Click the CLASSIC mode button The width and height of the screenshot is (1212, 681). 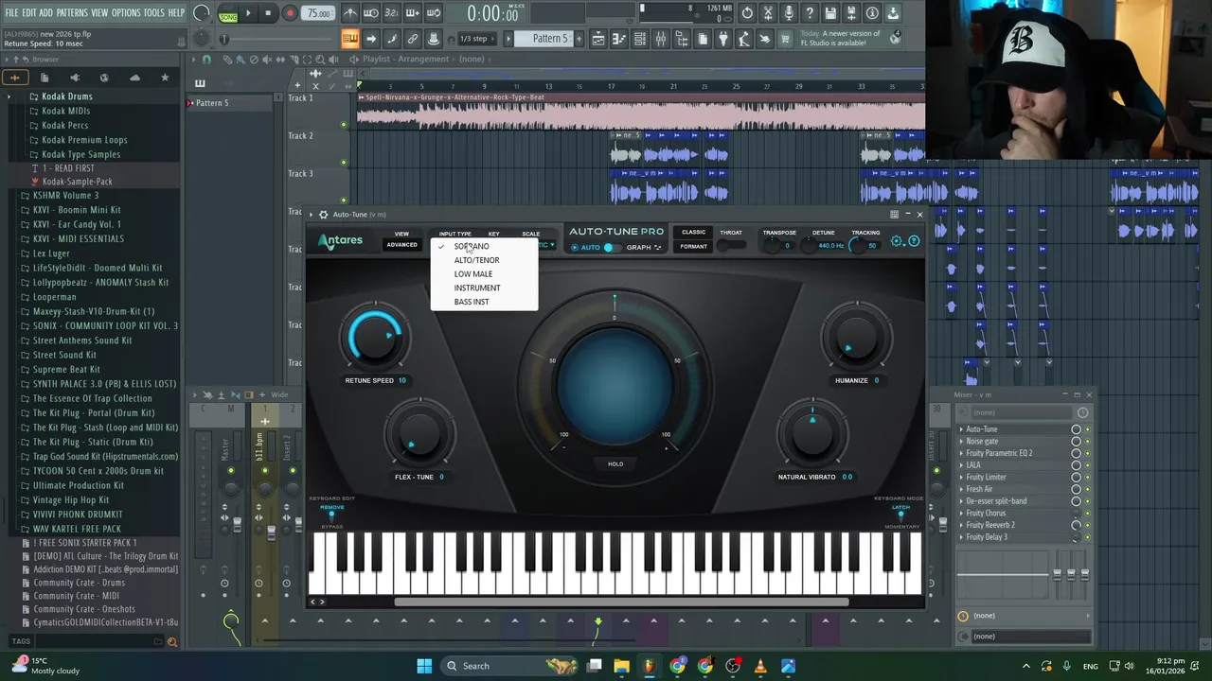point(693,232)
